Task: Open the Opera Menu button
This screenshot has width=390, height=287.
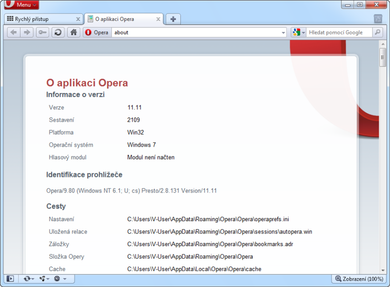Action: pos(21,4)
